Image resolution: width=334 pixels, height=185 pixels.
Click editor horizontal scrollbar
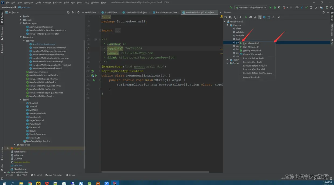(x=155, y=172)
